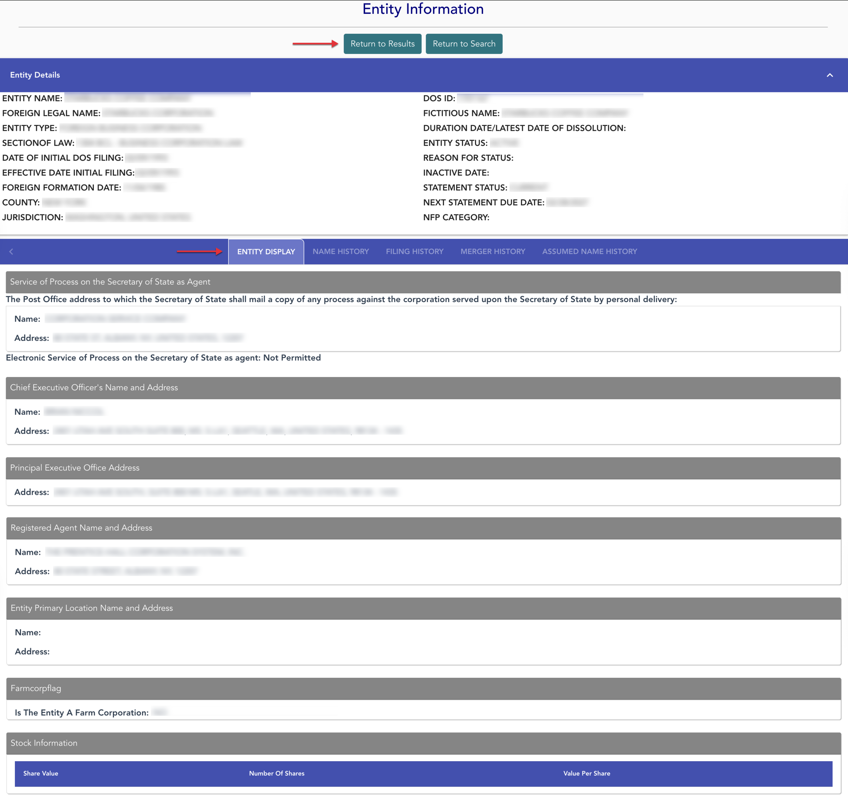The width and height of the screenshot is (848, 796).
Task: Click the Entity Details header bar
Action: point(35,75)
